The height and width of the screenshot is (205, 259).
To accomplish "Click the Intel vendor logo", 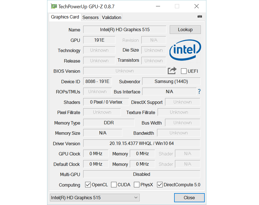I will [x=185, y=50].
